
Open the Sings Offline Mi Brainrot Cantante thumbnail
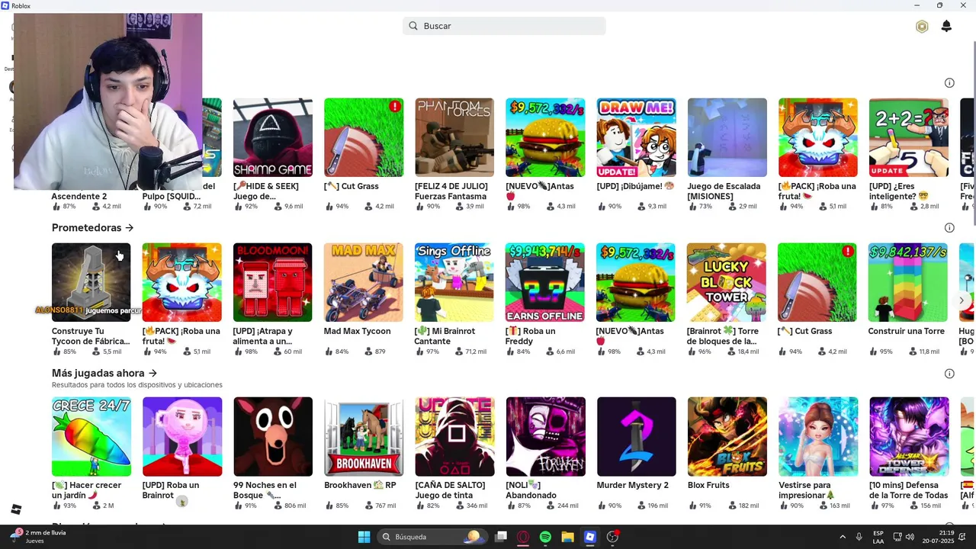(x=454, y=282)
